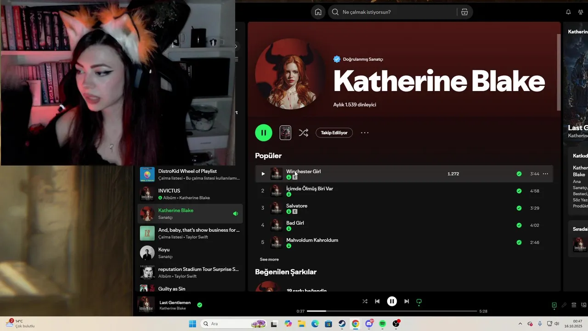588x331 pixels.
Task: Toggle the green repeat button in player
Action: pos(419,302)
